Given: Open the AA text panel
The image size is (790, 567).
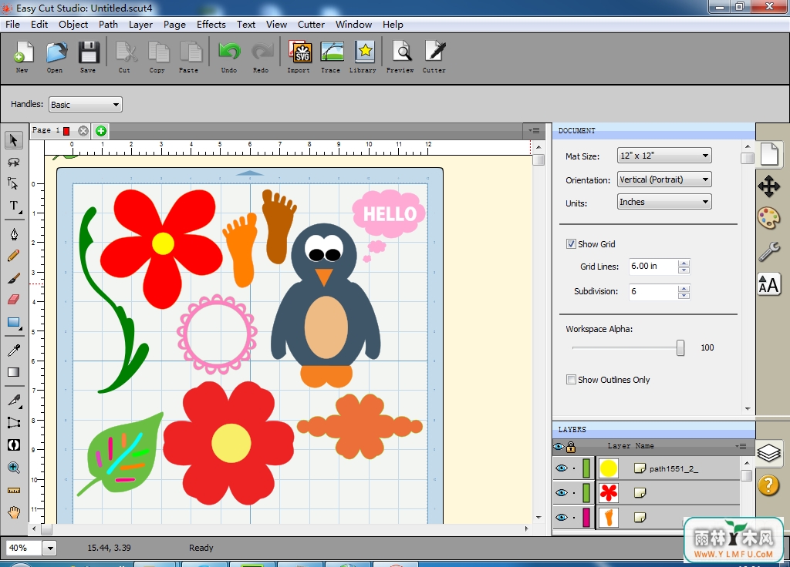Looking at the screenshot, I should [769, 285].
